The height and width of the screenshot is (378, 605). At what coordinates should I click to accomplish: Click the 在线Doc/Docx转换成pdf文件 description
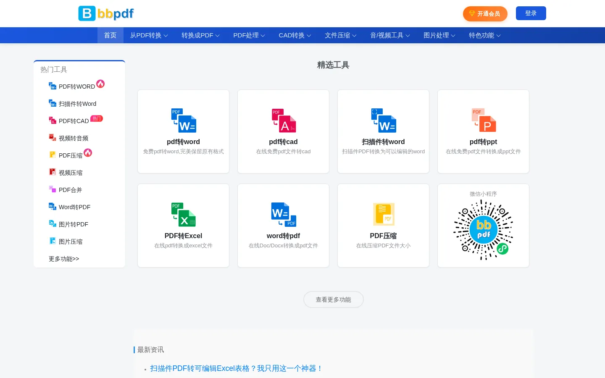(x=284, y=246)
